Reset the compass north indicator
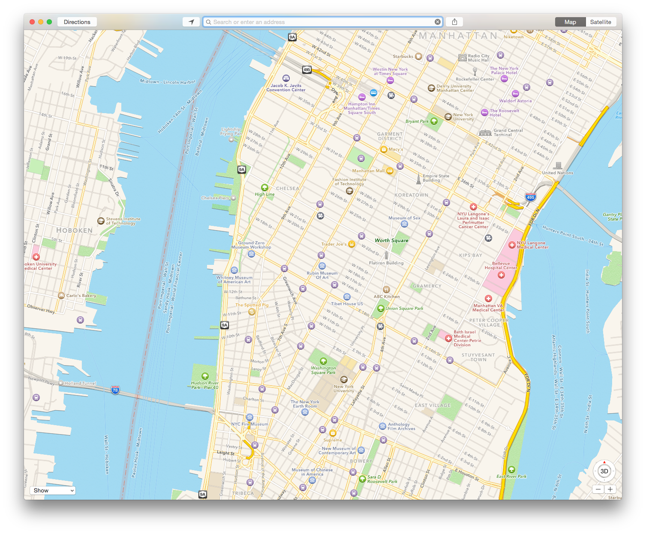 pos(604,462)
